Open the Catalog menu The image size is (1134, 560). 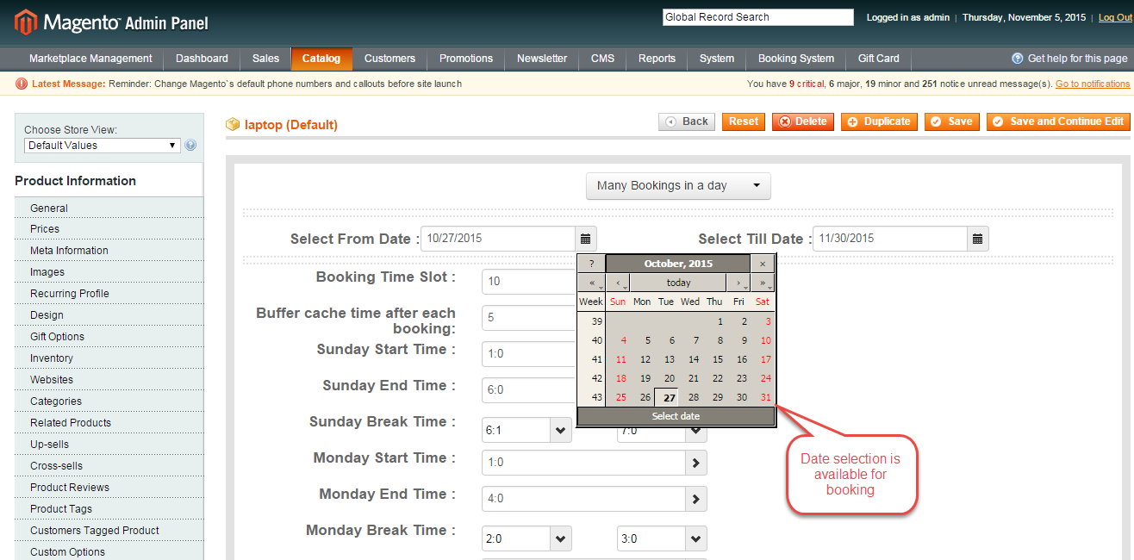tap(321, 59)
